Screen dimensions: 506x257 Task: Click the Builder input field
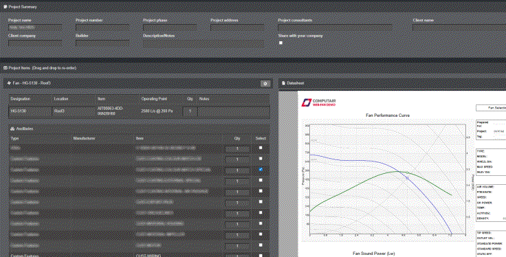pos(102,43)
